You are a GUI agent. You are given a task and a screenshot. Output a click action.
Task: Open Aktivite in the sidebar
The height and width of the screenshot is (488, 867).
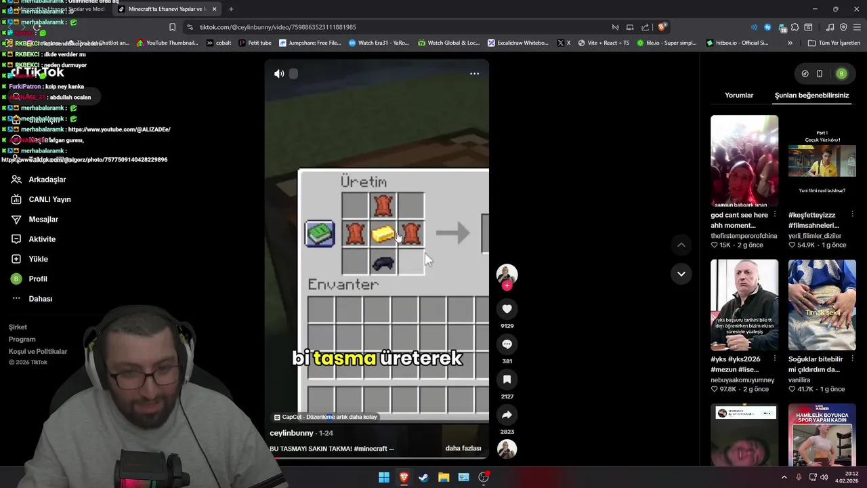[34, 239]
